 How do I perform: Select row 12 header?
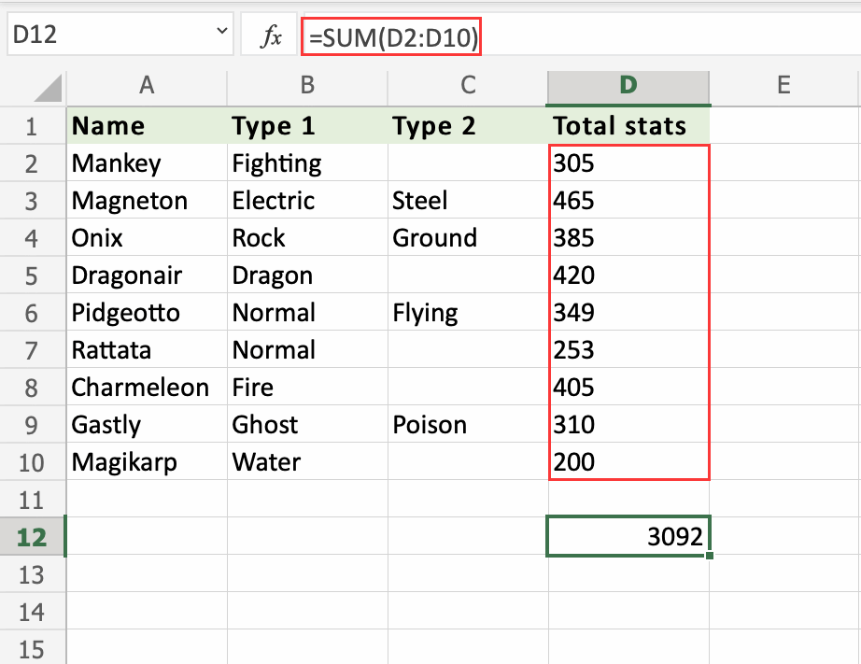32,537
